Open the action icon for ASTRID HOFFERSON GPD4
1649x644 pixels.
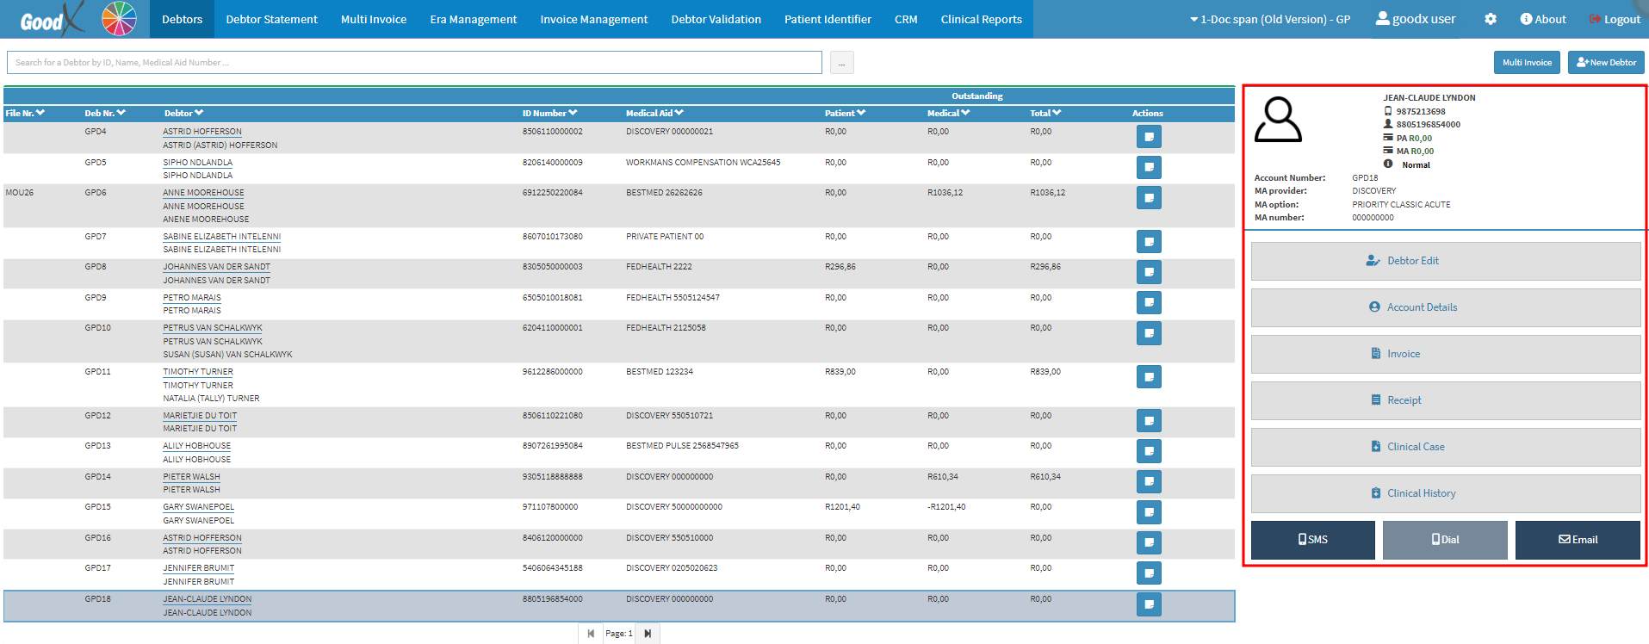(1149, 136)
